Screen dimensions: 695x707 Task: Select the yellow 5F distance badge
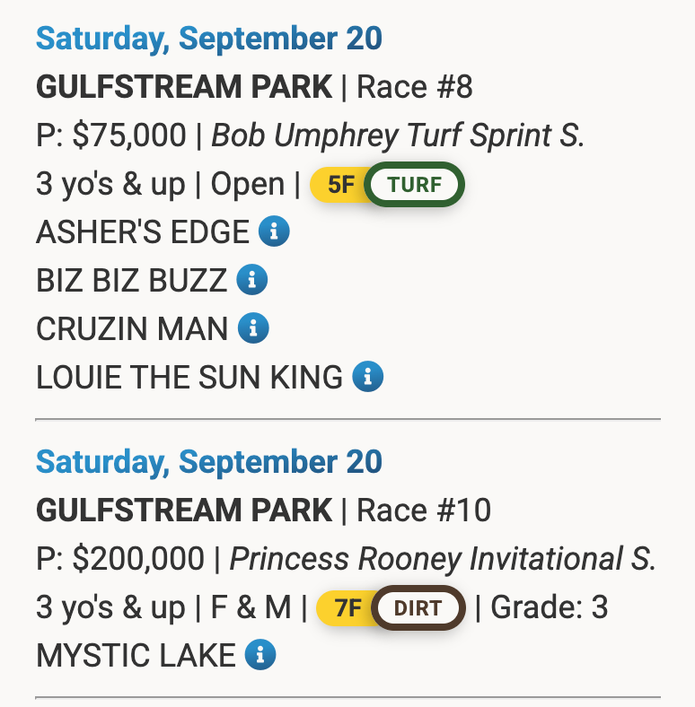click(341, 186)
